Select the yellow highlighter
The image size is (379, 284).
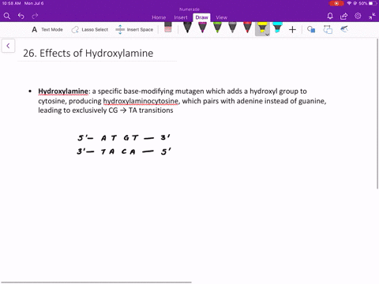coord(262,28)
